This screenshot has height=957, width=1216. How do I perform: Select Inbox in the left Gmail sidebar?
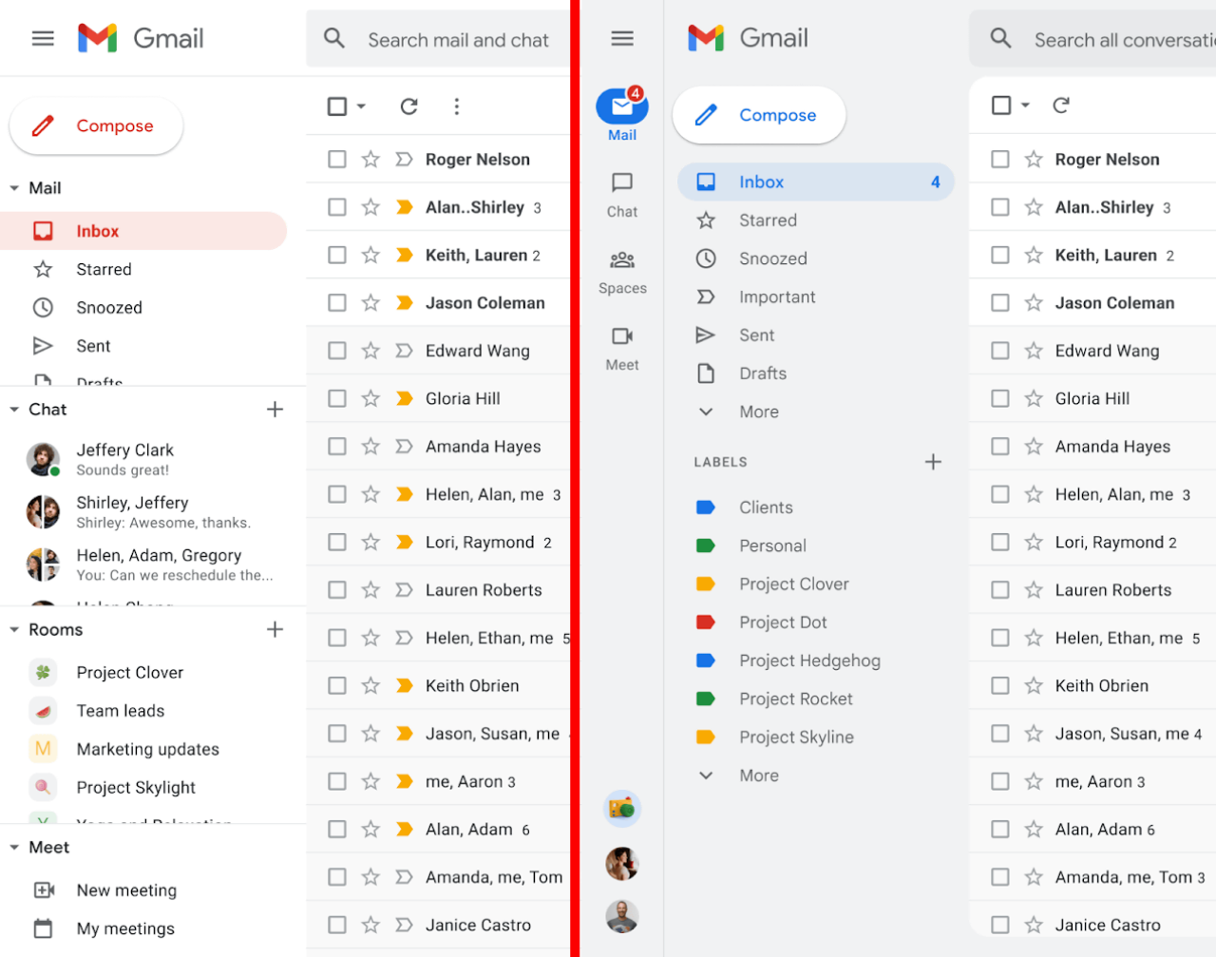(x=143, y=231)
